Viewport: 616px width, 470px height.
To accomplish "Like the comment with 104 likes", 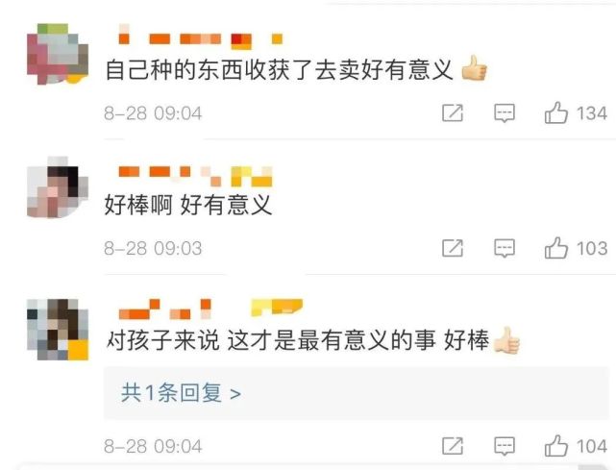I will tap(555, 446).
